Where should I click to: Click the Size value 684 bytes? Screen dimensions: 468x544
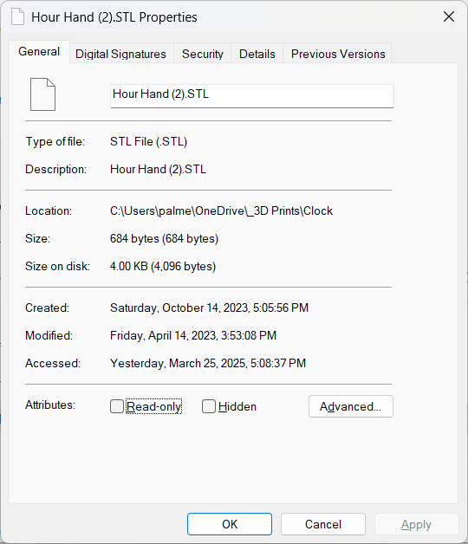tap(164, 239)
